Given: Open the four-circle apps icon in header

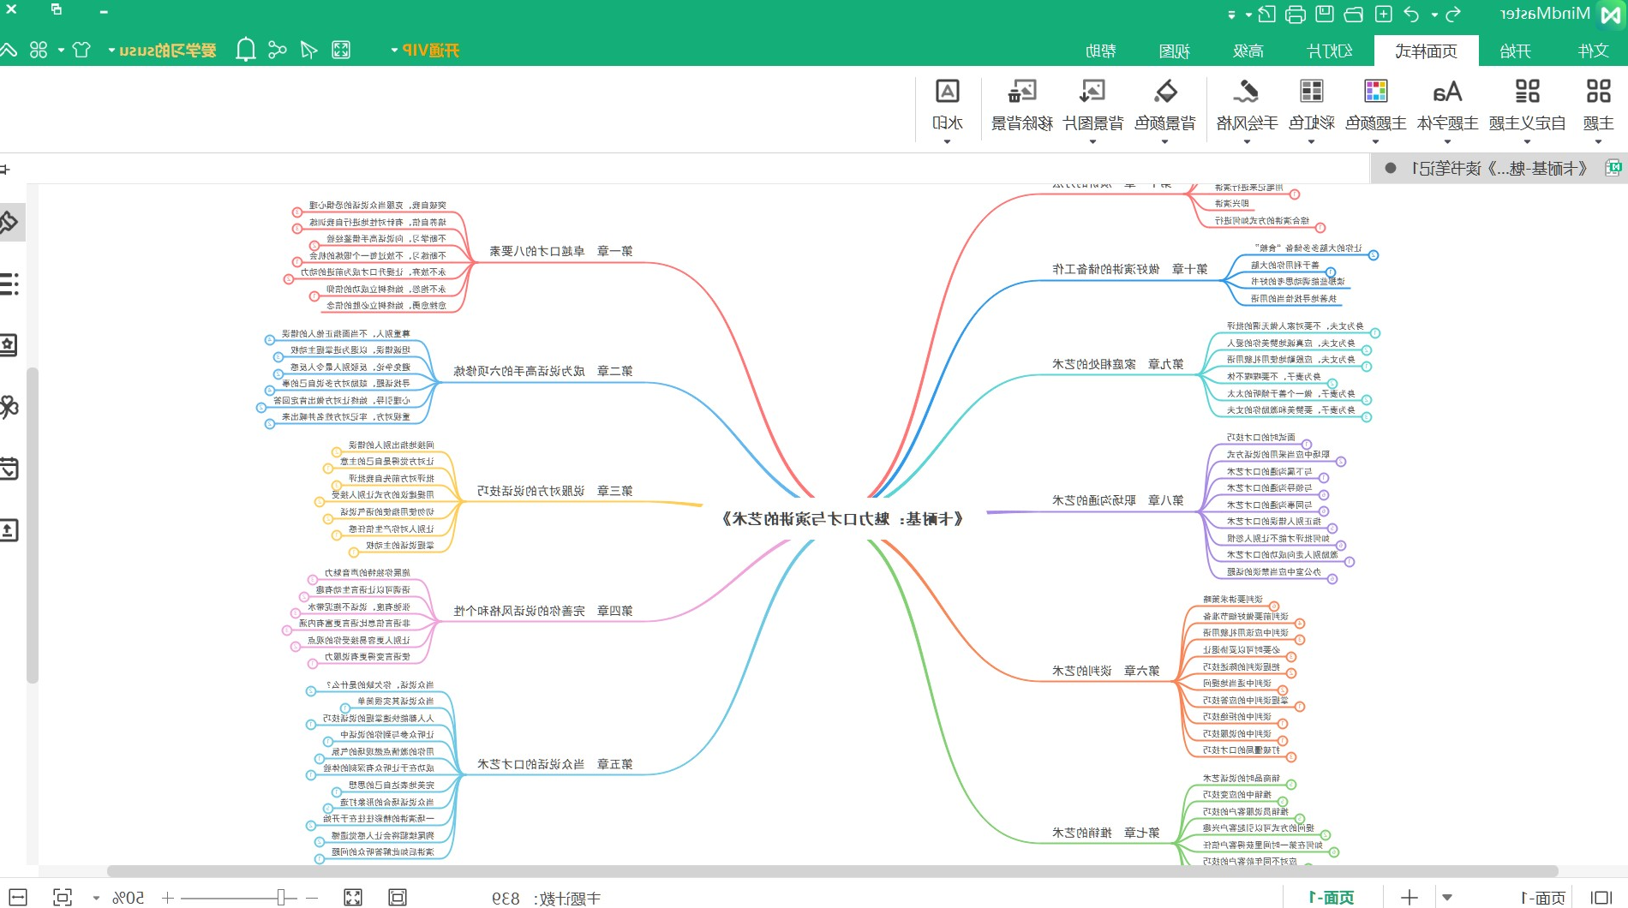Looking at the screenshot, I should (39, 50).
